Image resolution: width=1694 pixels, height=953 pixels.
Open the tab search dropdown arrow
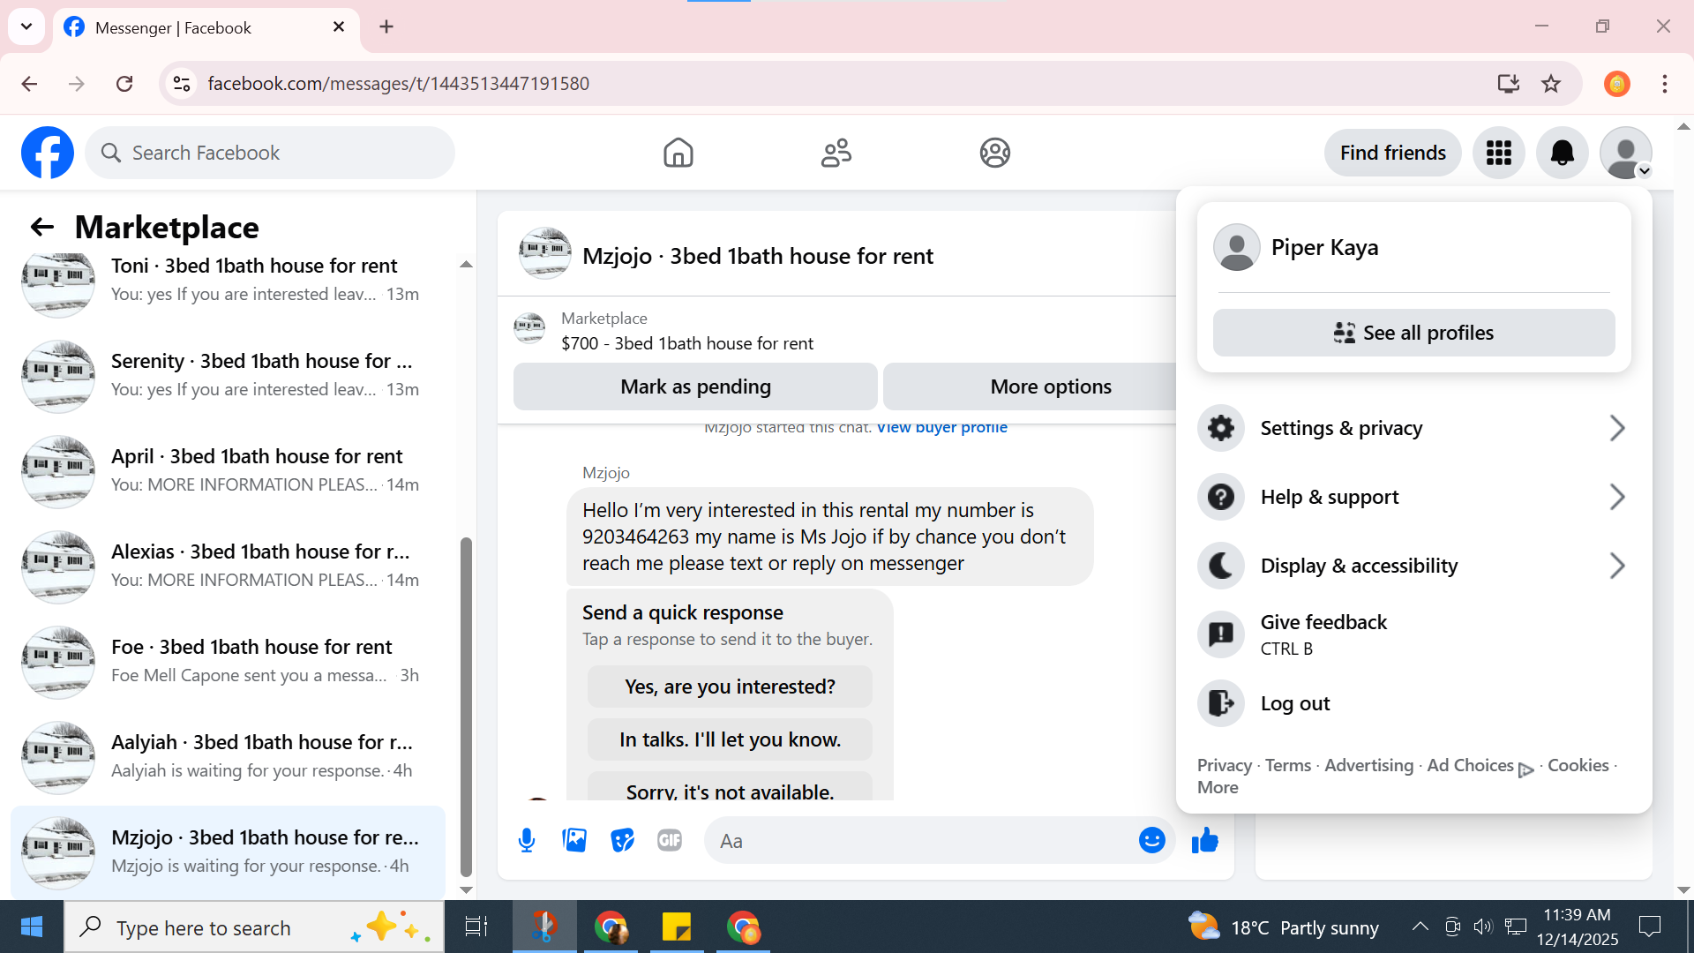click(26, 26)
